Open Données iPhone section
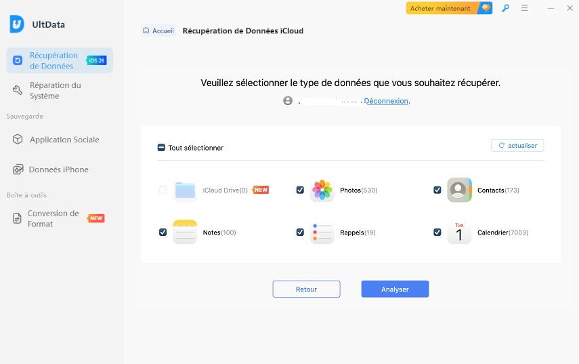Image resolution: width=579 pixels, height=364 pixels. 58,169
